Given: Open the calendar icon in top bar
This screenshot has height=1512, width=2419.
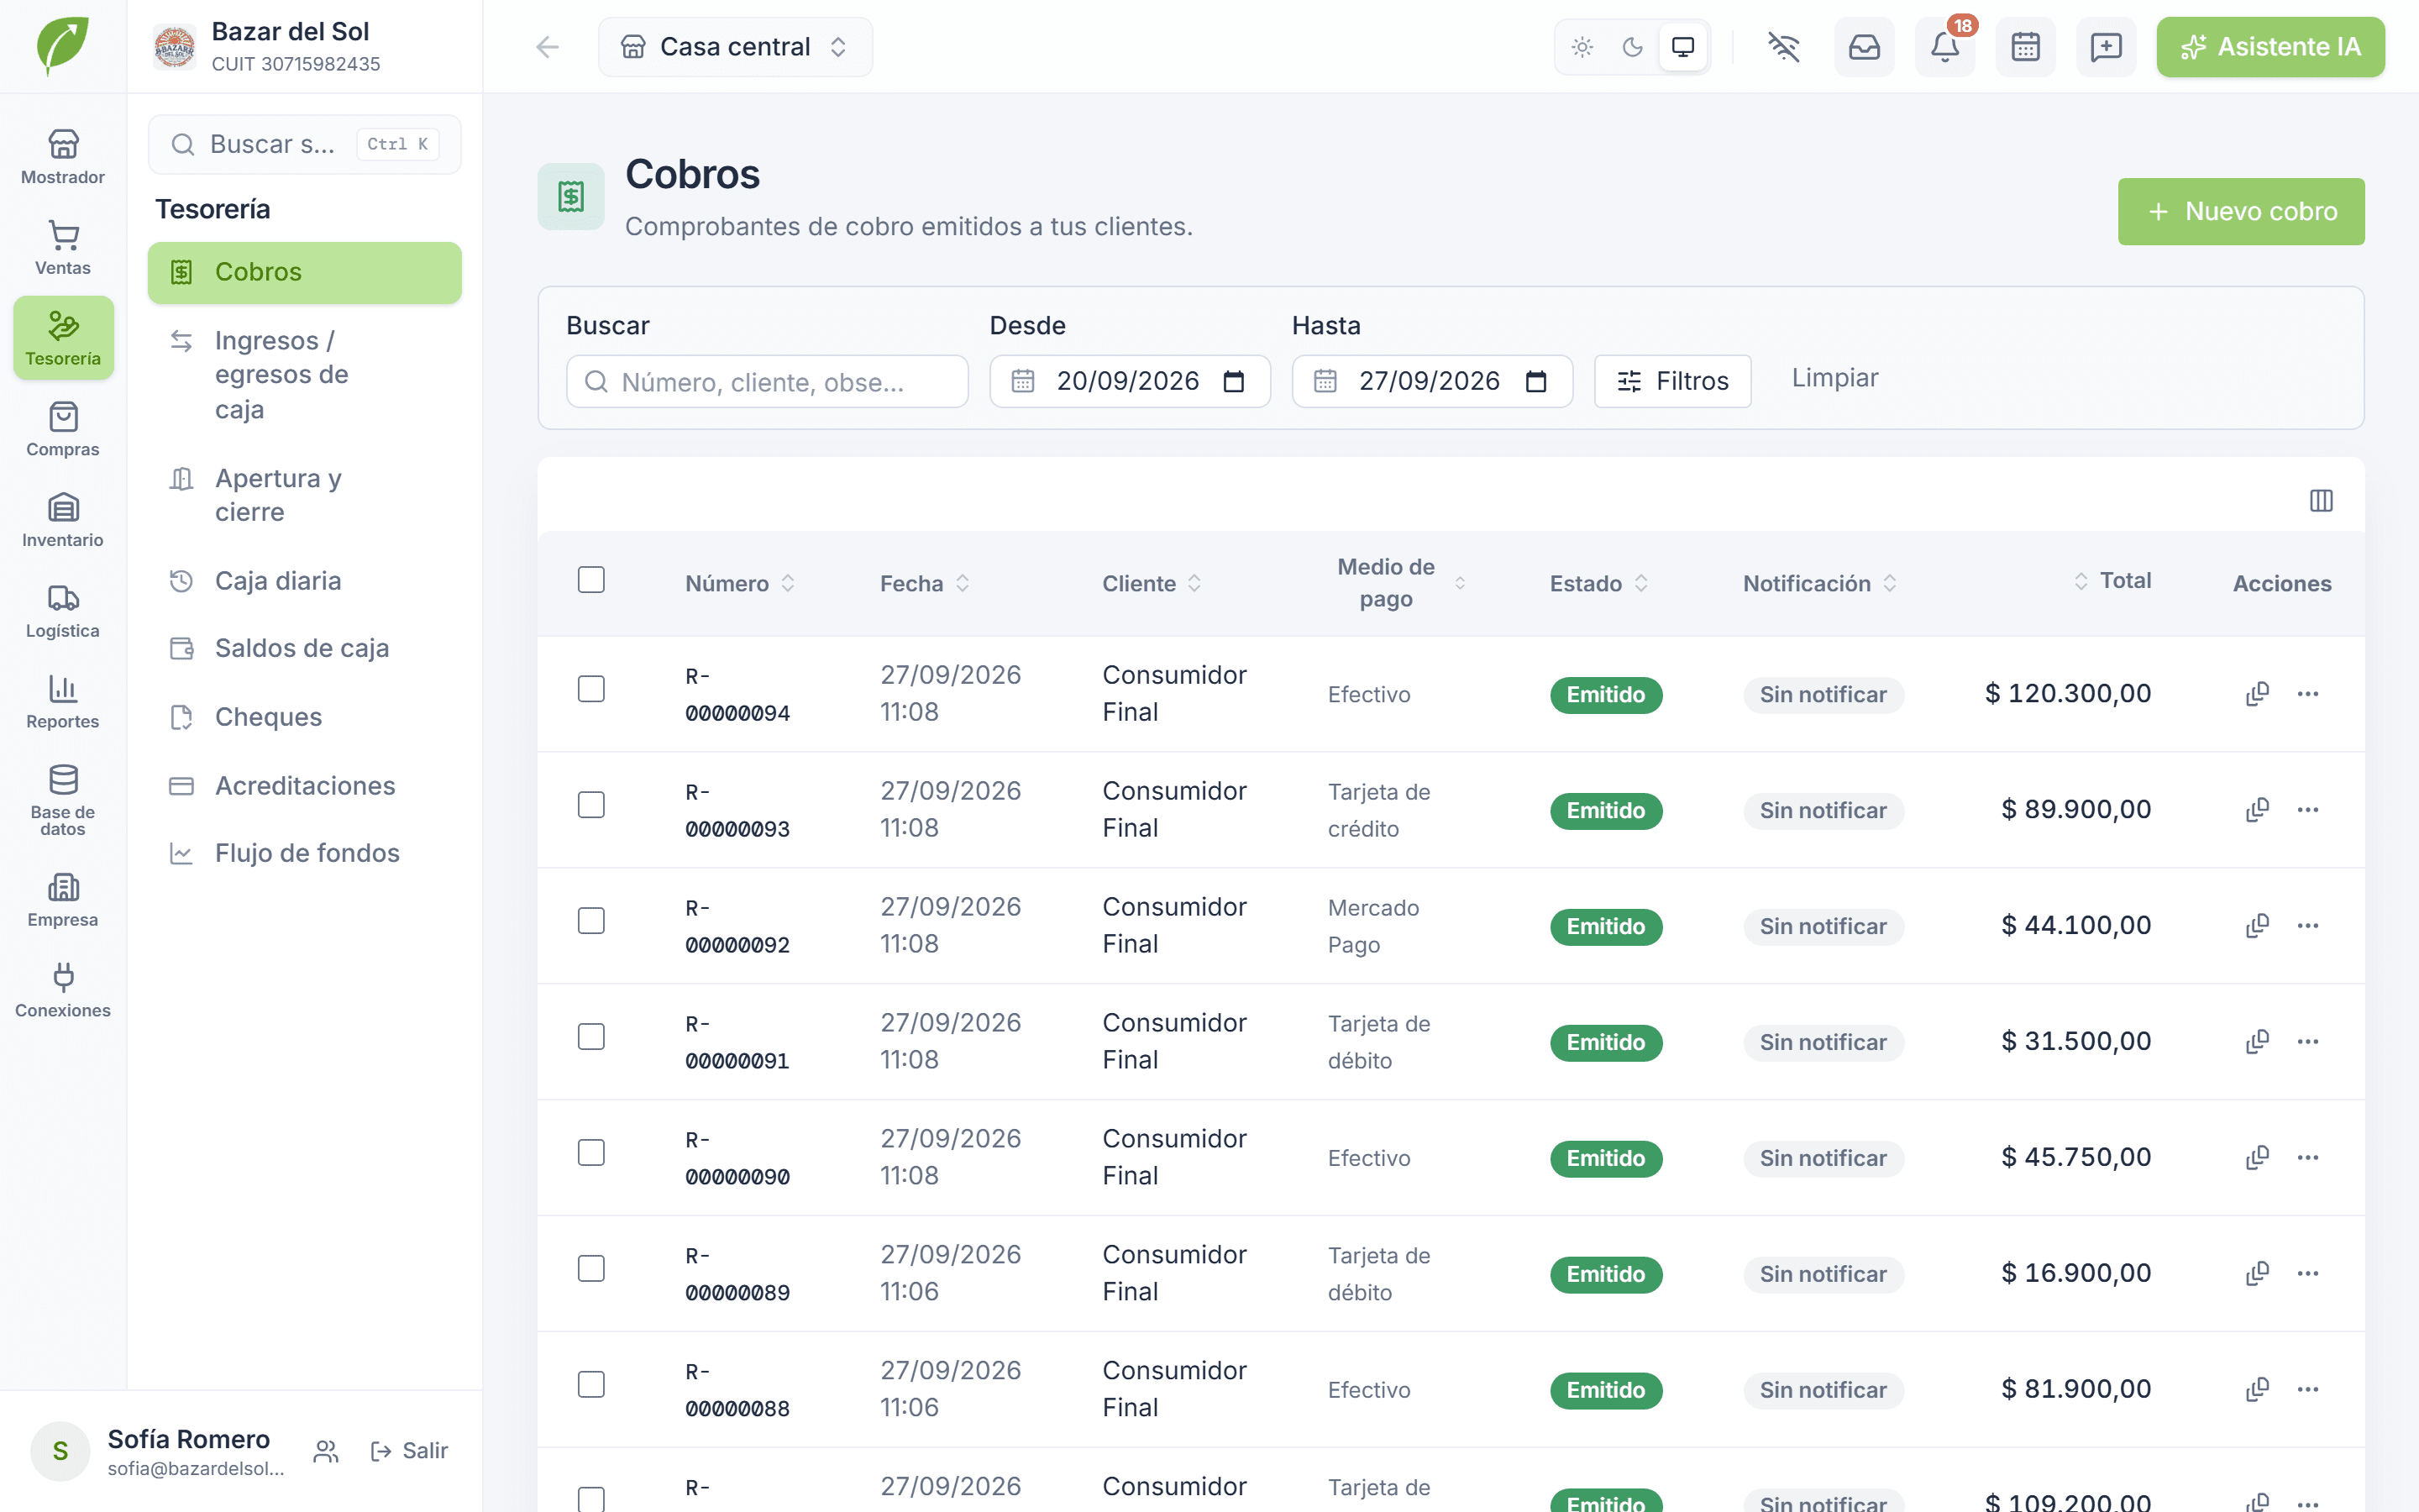Looking at the screenshot, I should point(2025,47).
